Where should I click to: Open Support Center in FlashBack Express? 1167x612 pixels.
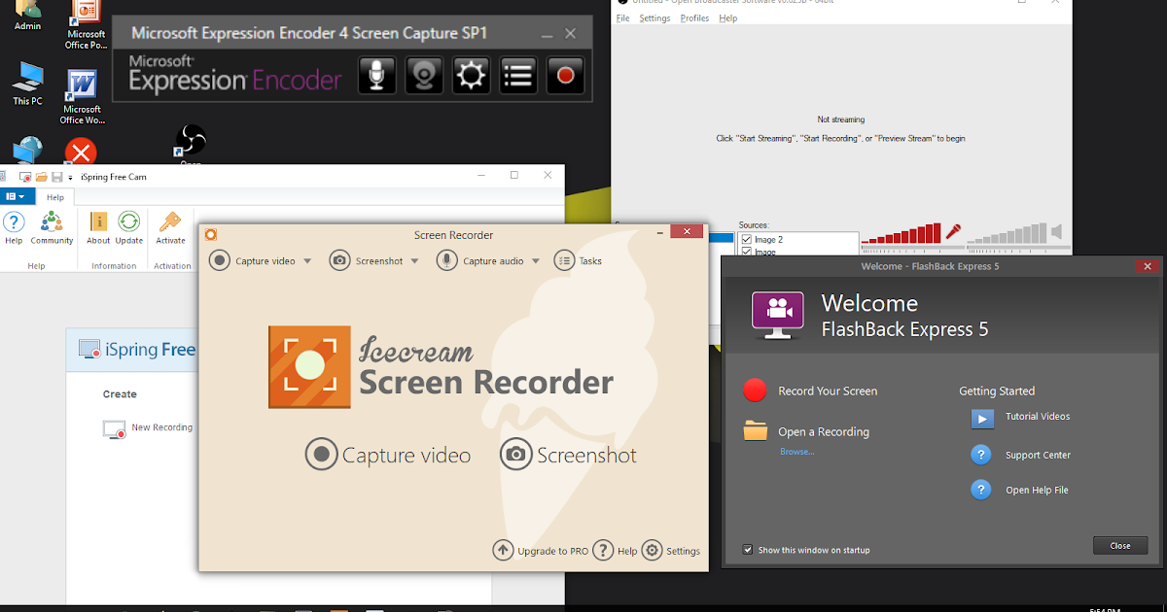coord(1020,455)
